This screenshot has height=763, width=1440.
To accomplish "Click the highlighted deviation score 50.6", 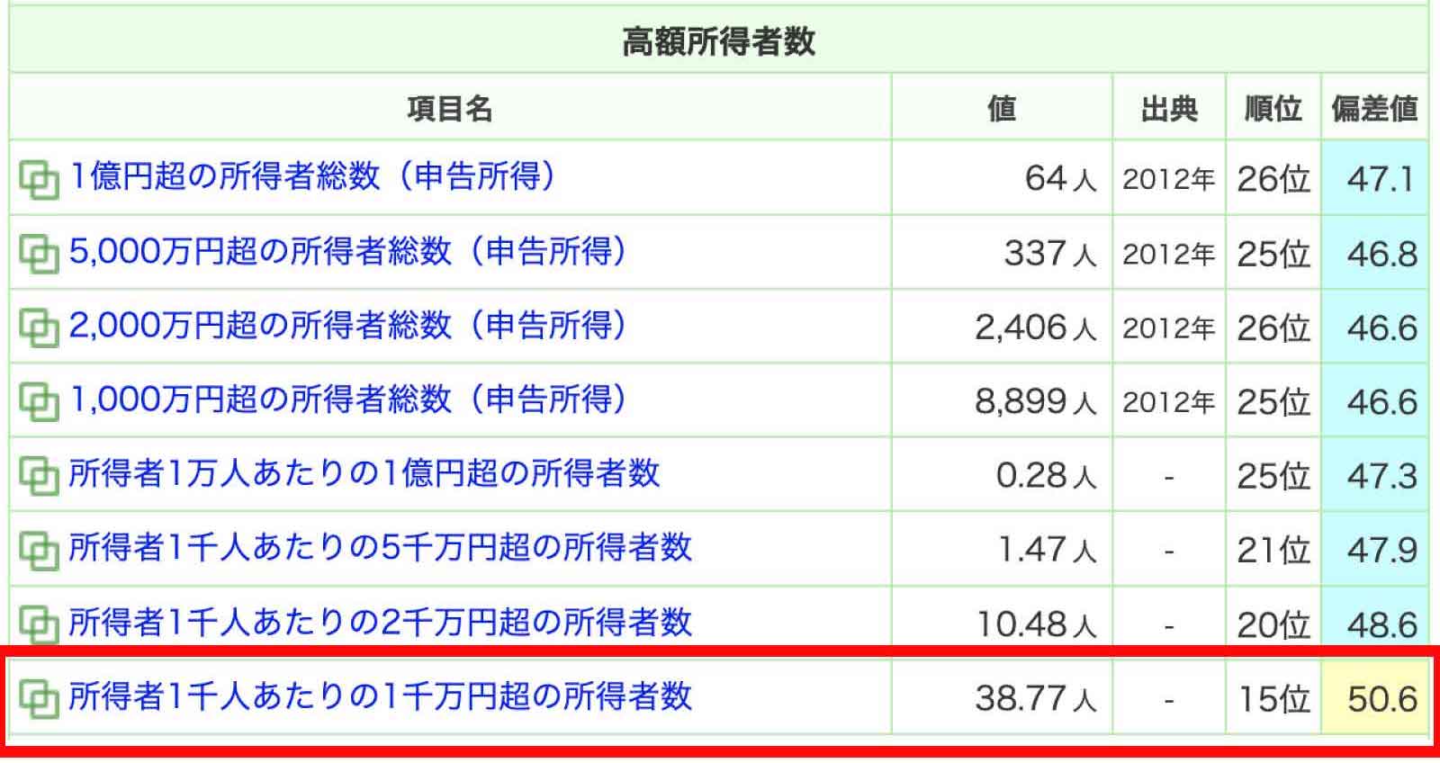I will (1381, 698).
